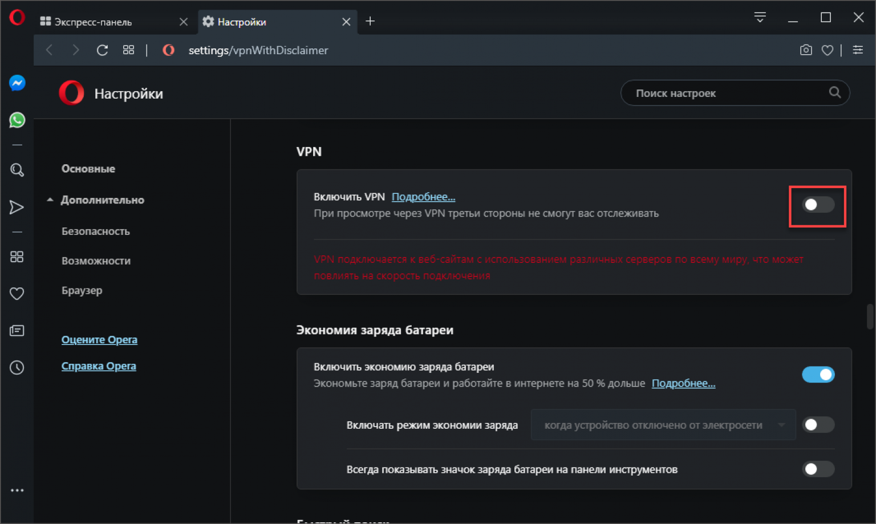This screenshot has width=876, height=524.
Task: Open My Flow send icon in sidebar
Action: (x=17, y=207)
